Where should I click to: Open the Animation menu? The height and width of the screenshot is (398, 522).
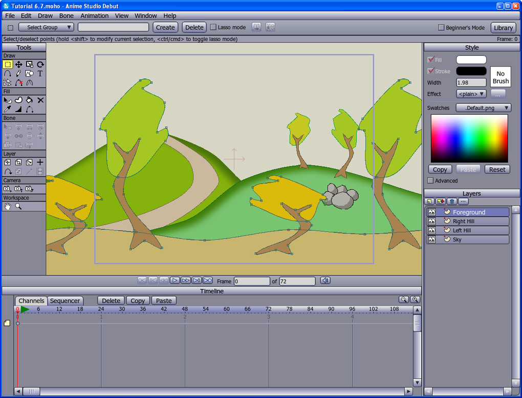pos(94,16)
